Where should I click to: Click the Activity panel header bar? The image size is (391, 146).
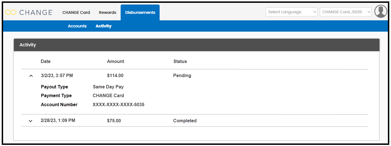[197, 45]
